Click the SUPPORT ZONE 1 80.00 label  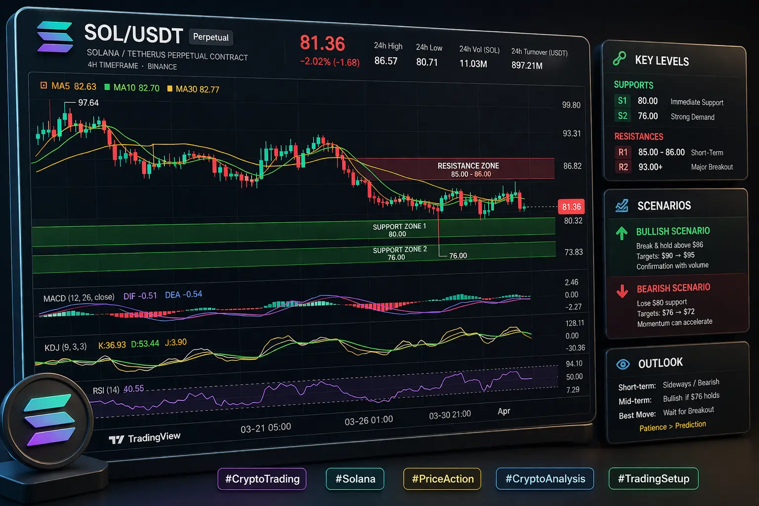[399, 230]
